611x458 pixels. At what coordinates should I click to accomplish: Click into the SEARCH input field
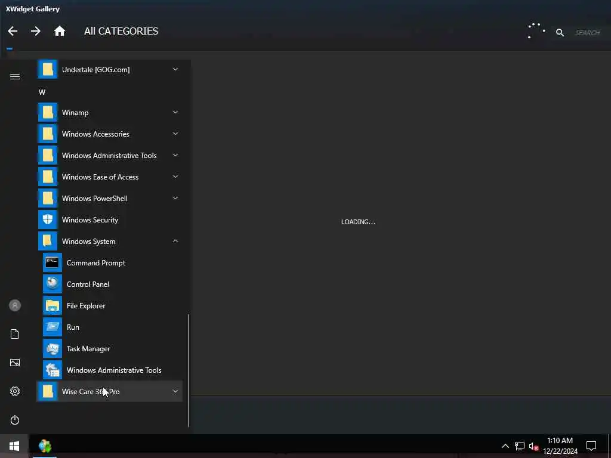(588, 33)
